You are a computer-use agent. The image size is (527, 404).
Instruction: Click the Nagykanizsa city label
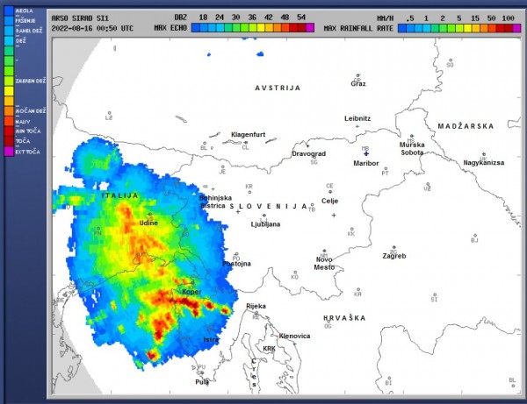pos(484,163)
